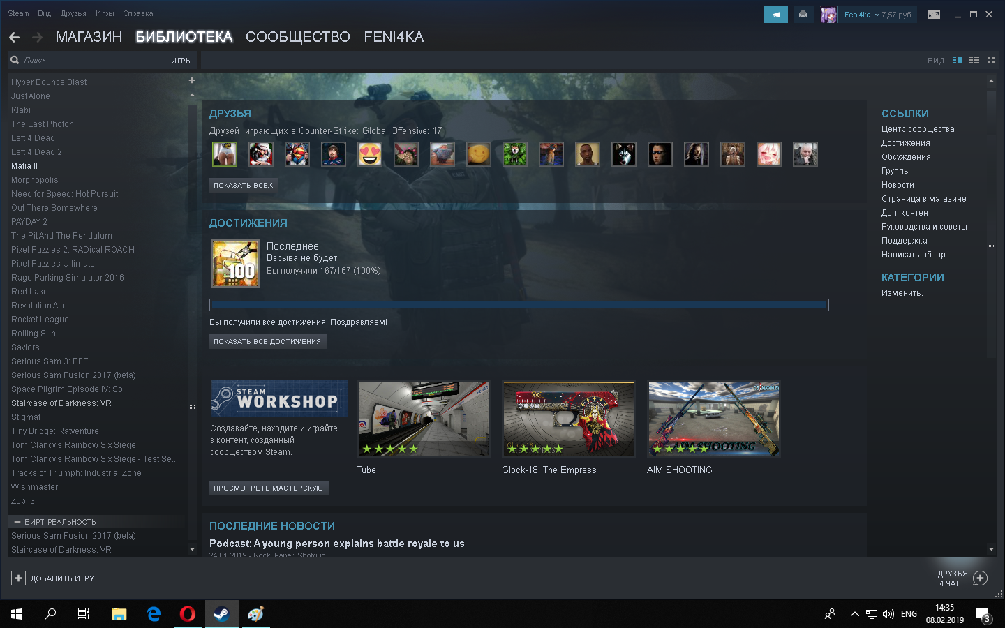Open the announcements megaphone icon

(x=775, y=15)
